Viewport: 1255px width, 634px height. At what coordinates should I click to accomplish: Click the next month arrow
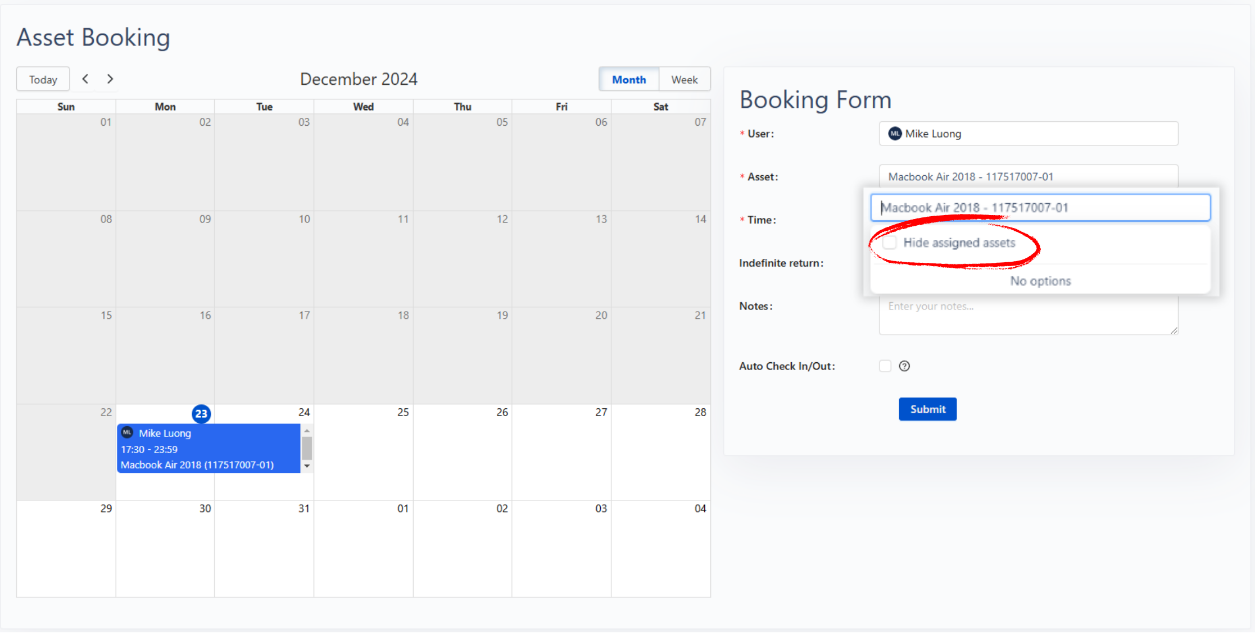(110, 79)
